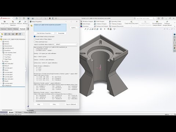Enable Create Center of Mass feature

pos(34,39)
